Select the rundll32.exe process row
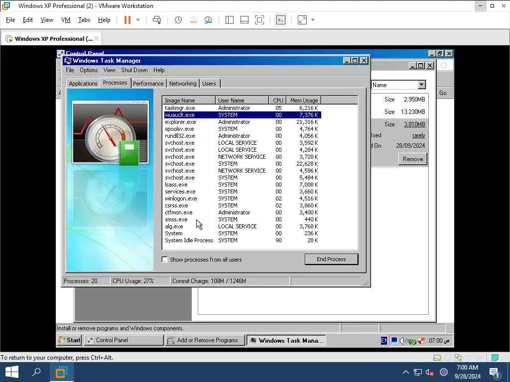The image size is (510, 382). pos(242,136)
